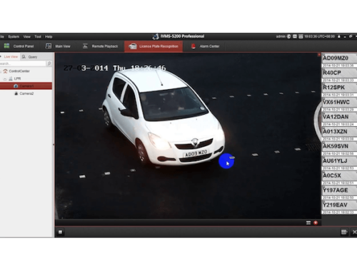Switch to the Main View tab
357x273 pixels.
click(x=58, y=46)
